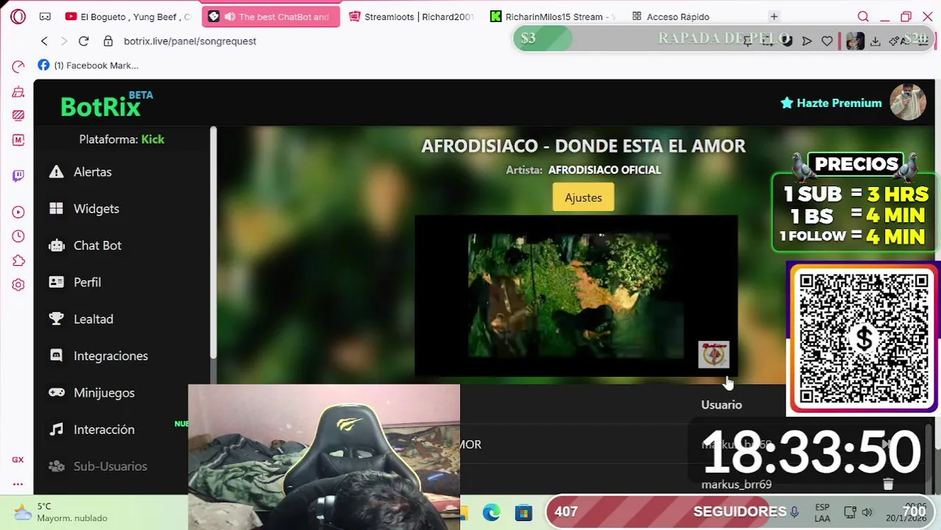
Task: Select the active BotRix ChatBot tab
Action: (x=270, y=16)
